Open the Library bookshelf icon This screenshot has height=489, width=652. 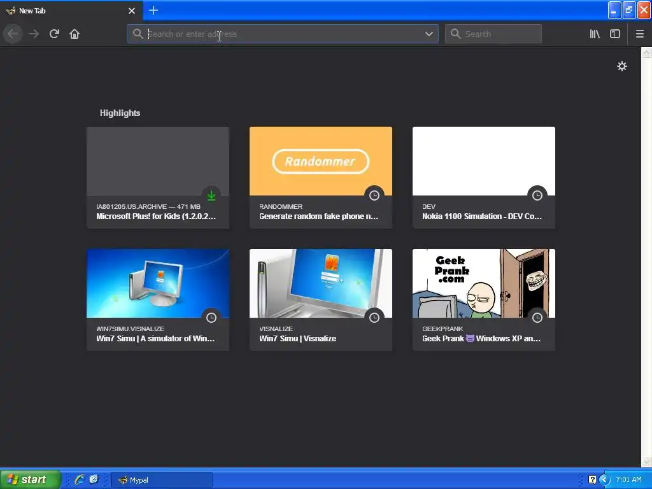click(595, 34)
